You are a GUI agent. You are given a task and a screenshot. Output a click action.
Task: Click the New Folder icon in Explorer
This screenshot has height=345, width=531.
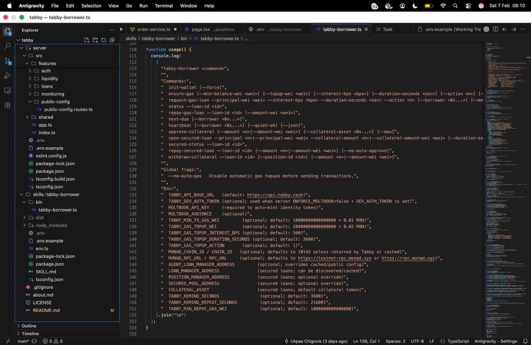tap(95, 40)
